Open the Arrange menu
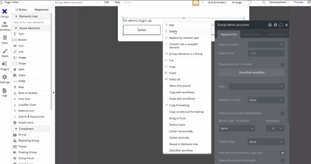311x164 pixels. click(238, 2)
